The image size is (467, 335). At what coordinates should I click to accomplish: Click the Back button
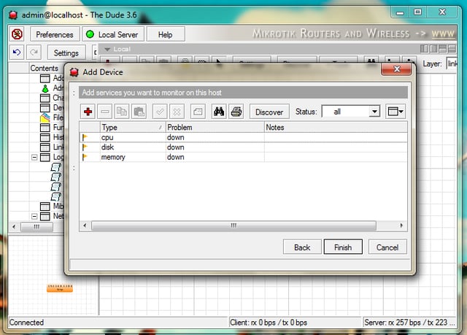(x=302, y=247)
